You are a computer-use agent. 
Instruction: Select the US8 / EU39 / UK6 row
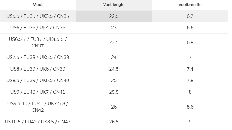tap(114, 69)
